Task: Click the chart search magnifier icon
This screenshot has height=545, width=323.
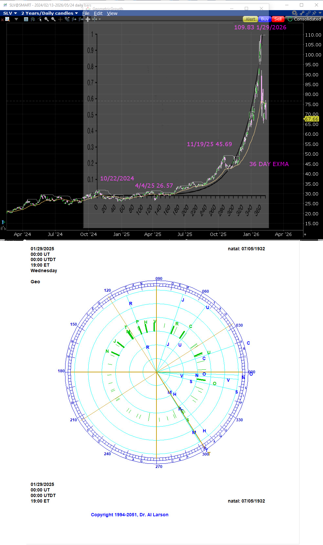Action: pyautogui.click(x=7, y=19)
